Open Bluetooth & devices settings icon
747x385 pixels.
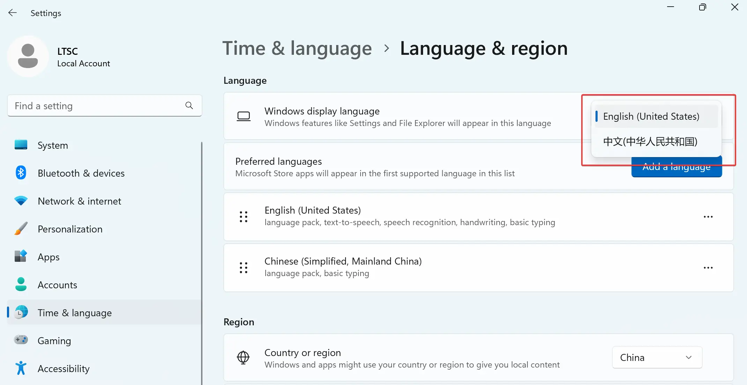click(21, 173)
